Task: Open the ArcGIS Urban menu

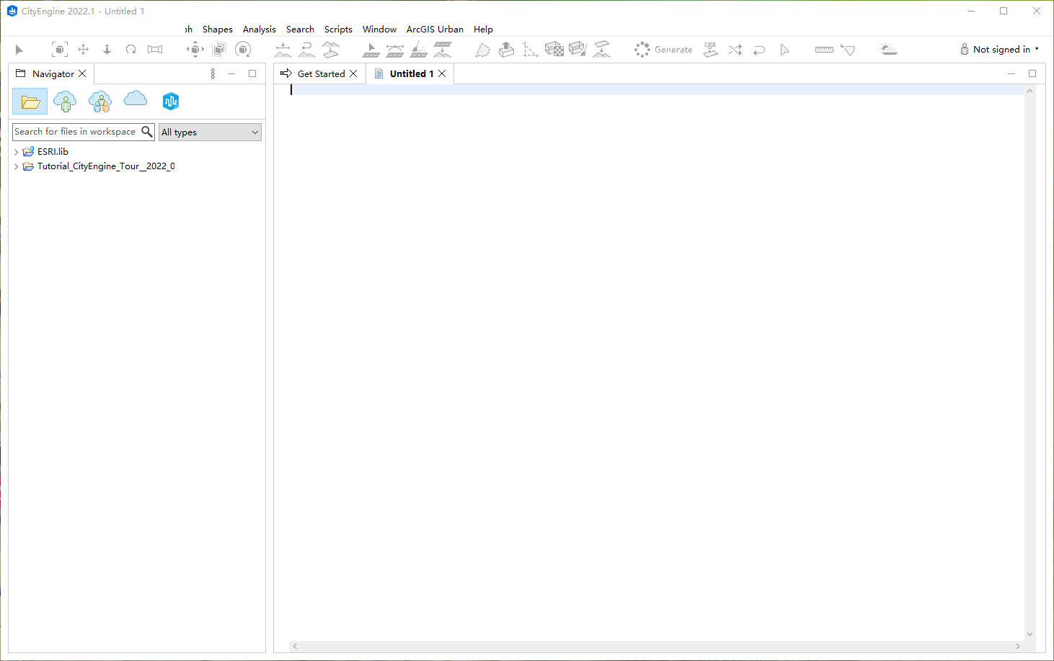Action: pos(435,30)
